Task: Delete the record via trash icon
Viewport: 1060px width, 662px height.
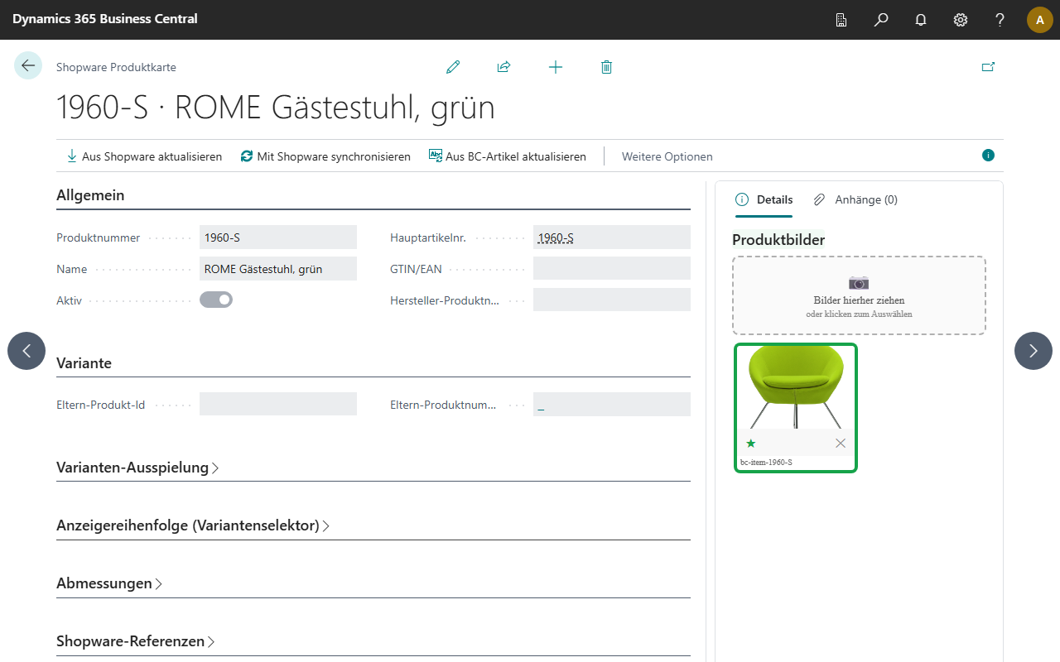Action: pyautogui.click(x=606, y=67)
